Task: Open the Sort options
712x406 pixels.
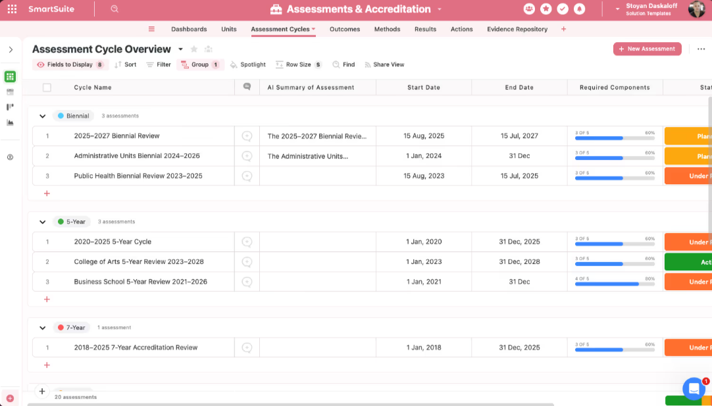Action: pos(125,64)
